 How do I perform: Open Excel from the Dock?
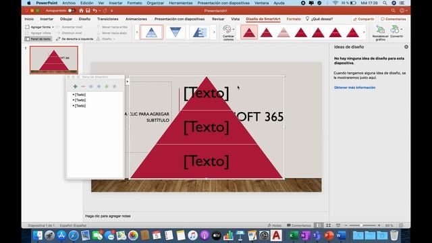(293, 236)
